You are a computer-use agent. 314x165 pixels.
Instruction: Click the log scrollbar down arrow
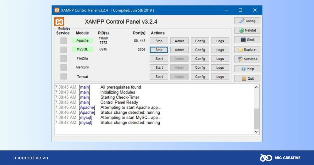pos(256,132)
